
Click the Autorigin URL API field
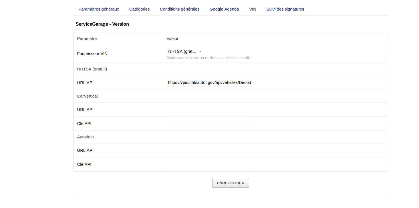point(209,150)
